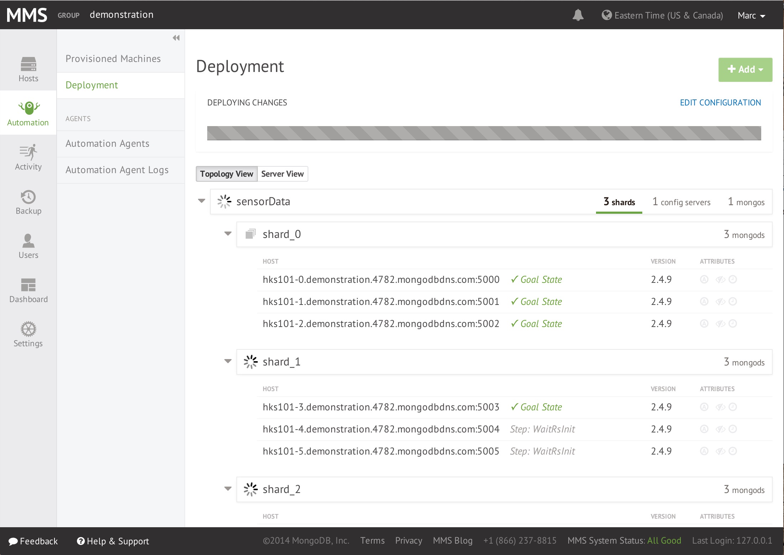Click the green Add button
The height and width of the screenshot is (555, 784).
point(745,69)
